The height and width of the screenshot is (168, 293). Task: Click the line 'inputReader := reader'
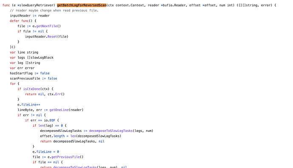tap(30, 16)
